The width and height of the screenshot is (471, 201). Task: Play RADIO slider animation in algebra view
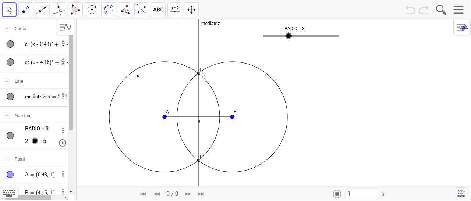click(x=63, y=143)
